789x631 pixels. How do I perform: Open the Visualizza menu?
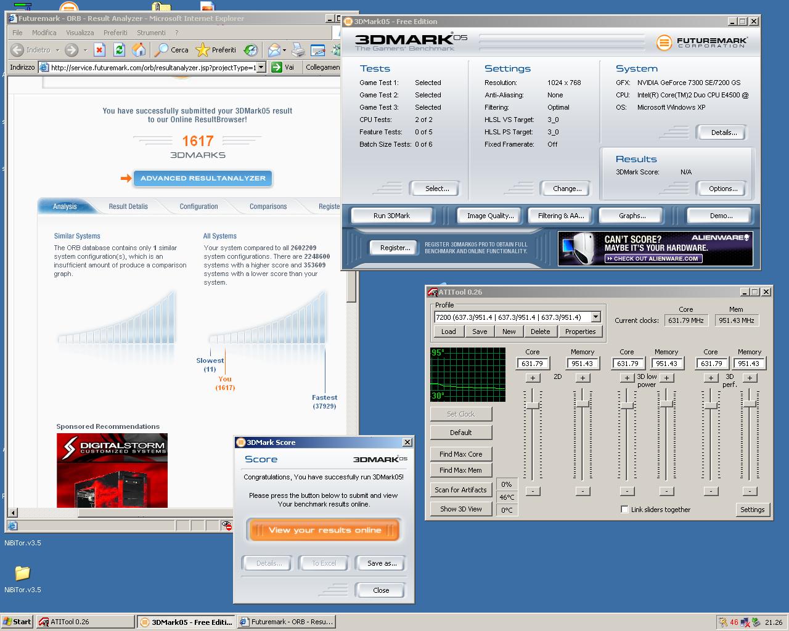pyautogui.click(x=80, y=33)
